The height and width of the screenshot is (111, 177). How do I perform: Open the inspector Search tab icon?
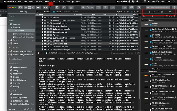[170, 12]
